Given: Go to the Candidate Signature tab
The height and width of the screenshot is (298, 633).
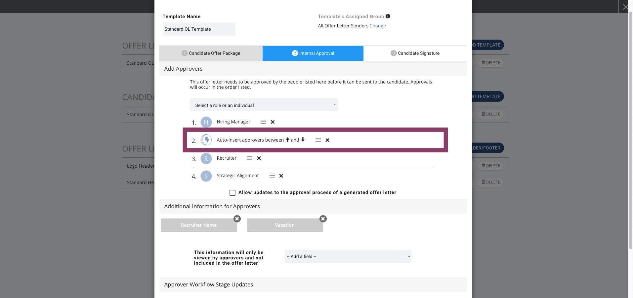Looking at the screenshot, I should (415, 53).
